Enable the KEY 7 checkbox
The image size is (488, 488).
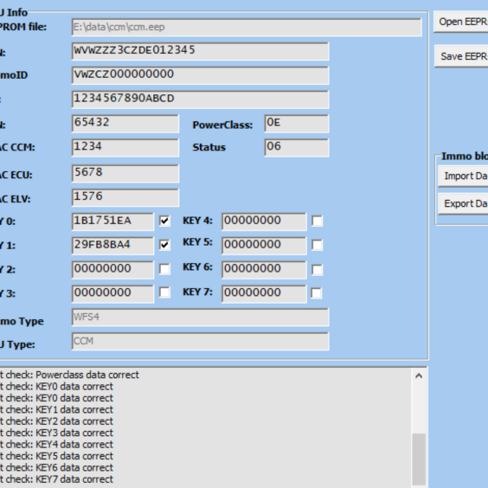pos(316,293)
